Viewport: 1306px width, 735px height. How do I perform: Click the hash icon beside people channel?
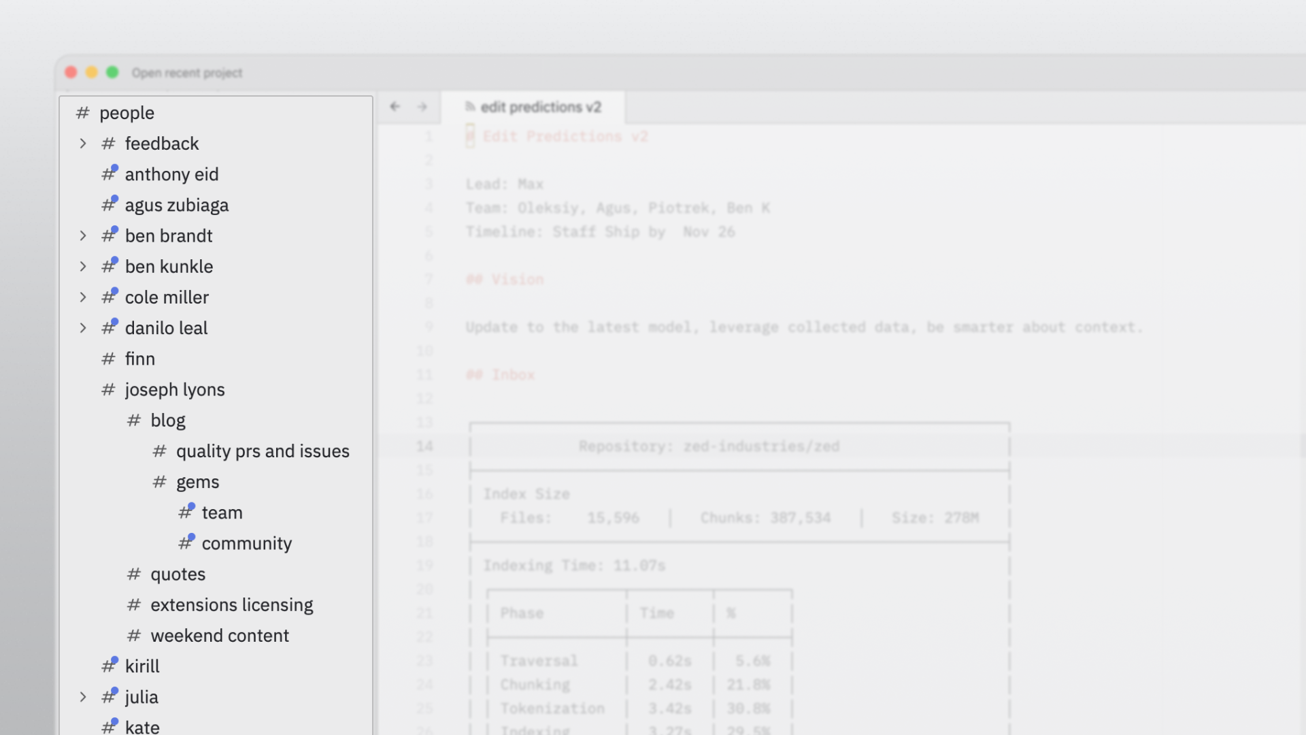(x=82, y=113)
